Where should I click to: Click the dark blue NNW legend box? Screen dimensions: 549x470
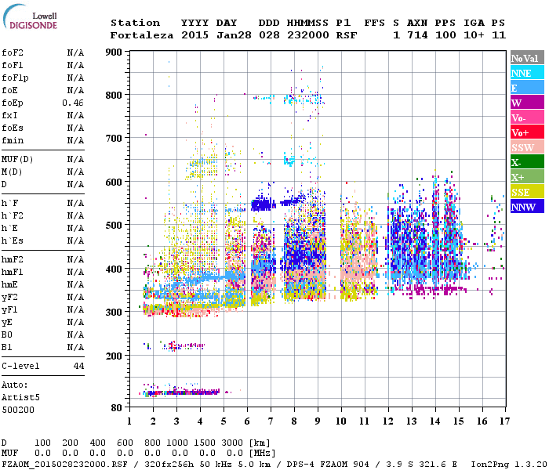click(526, 207)
